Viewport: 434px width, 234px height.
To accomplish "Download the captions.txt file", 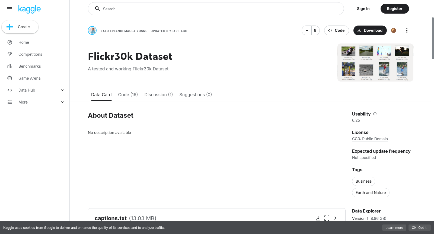I will coord(318,218).
